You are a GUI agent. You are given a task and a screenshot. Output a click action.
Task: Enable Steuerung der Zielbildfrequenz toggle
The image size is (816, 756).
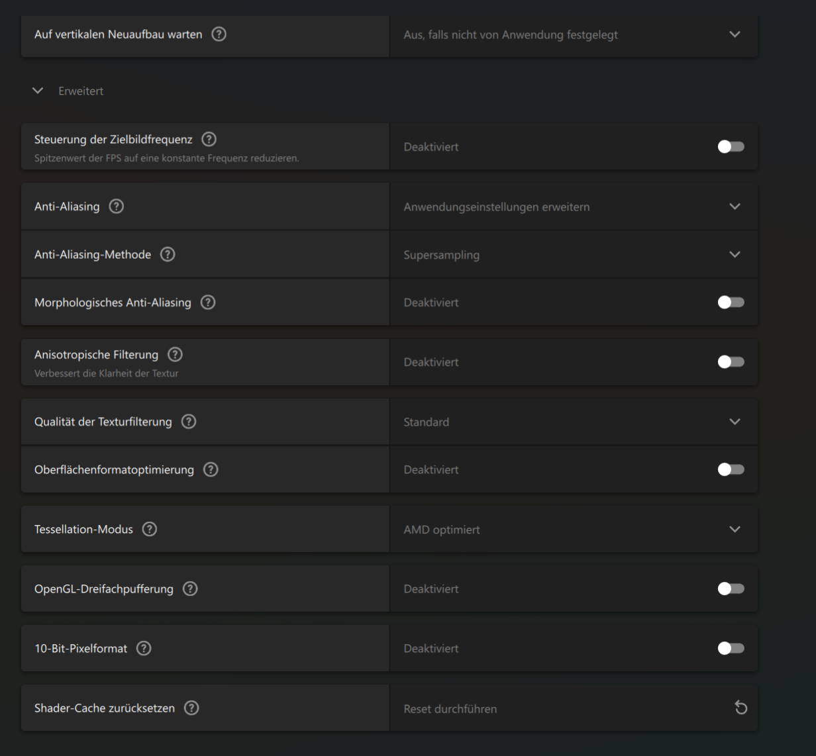point(731,146)
